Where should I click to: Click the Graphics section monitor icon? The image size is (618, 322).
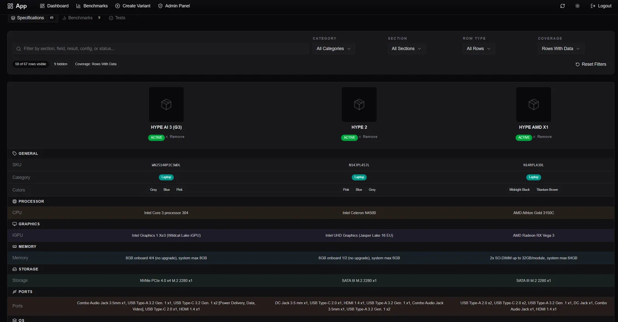coord(15,224)
